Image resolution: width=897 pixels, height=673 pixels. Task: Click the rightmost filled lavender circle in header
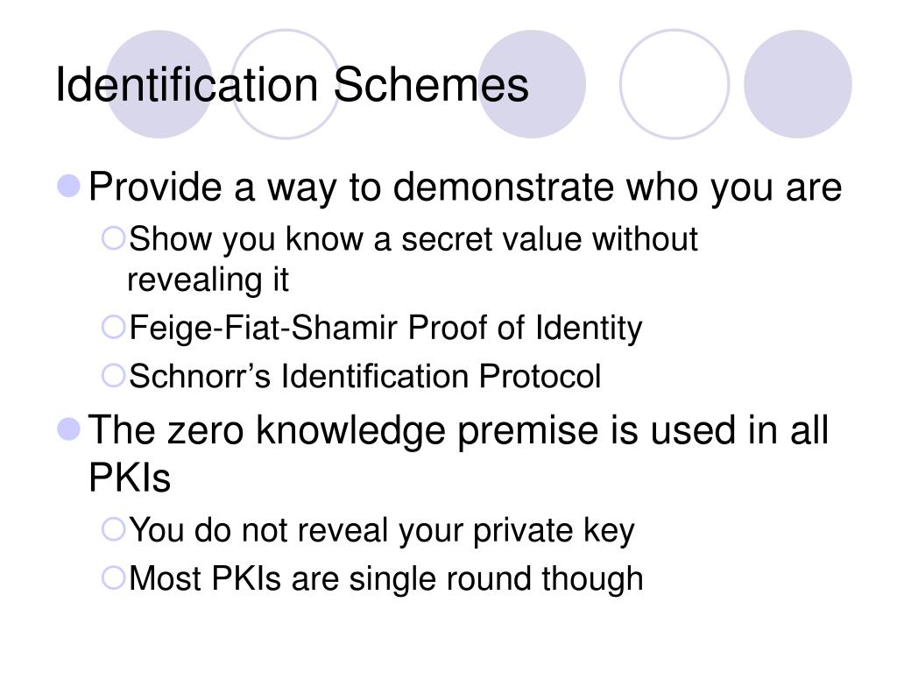pyautogui.click(x=797, y=84)
